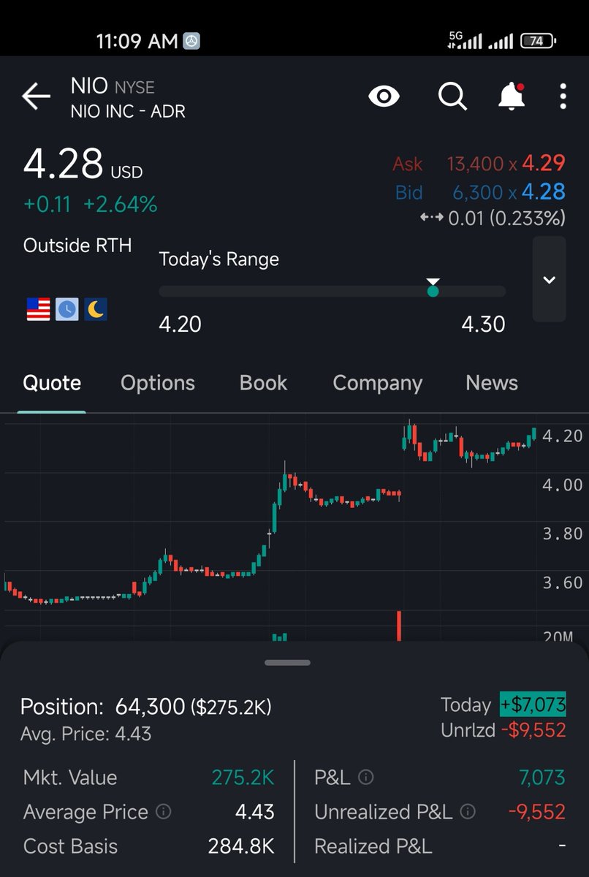This screenshot has width=589, height=877.
Task: Tap the 11:09 AM status bar clock
Action: tap(137, 42)
